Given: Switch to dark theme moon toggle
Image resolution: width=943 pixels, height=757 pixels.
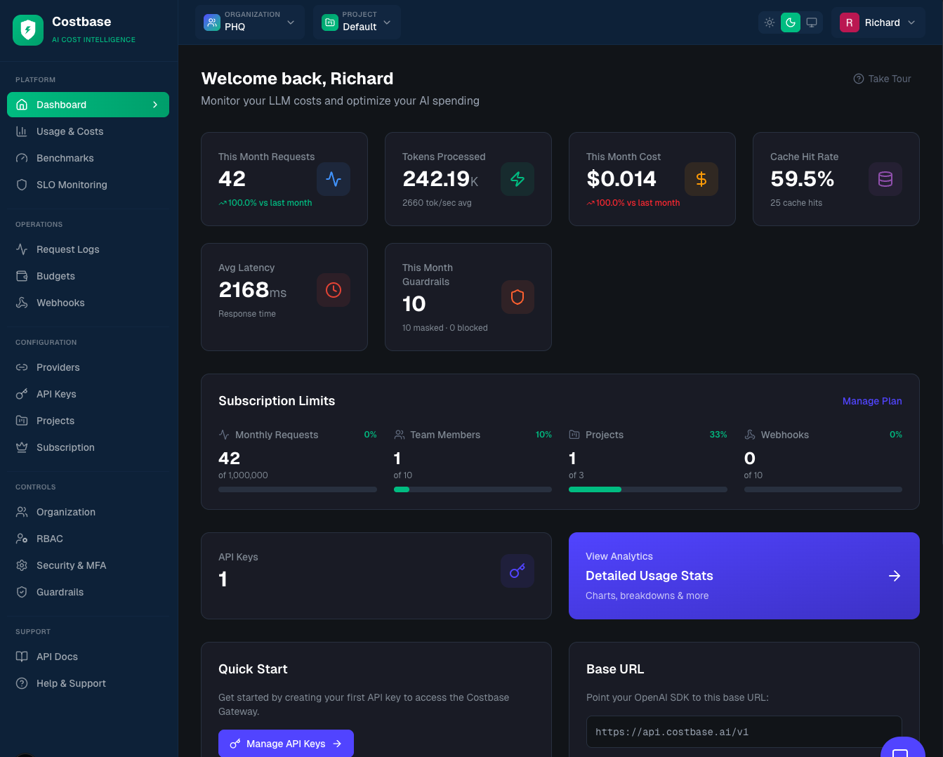Looking at the screenshot, I should pyautogui.click(x=791, y=22).
